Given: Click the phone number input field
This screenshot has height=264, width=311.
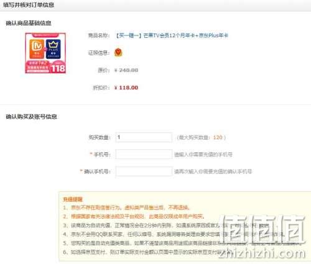Looking at the screenshot, I should pyautogui.click(x=144, y=154).
